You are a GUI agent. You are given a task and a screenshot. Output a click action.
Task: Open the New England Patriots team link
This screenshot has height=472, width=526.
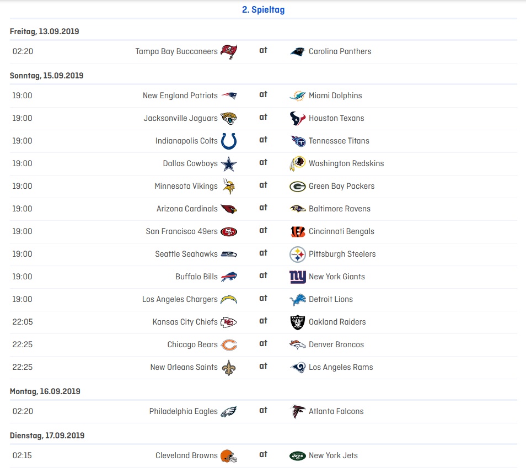click(180, 96)
